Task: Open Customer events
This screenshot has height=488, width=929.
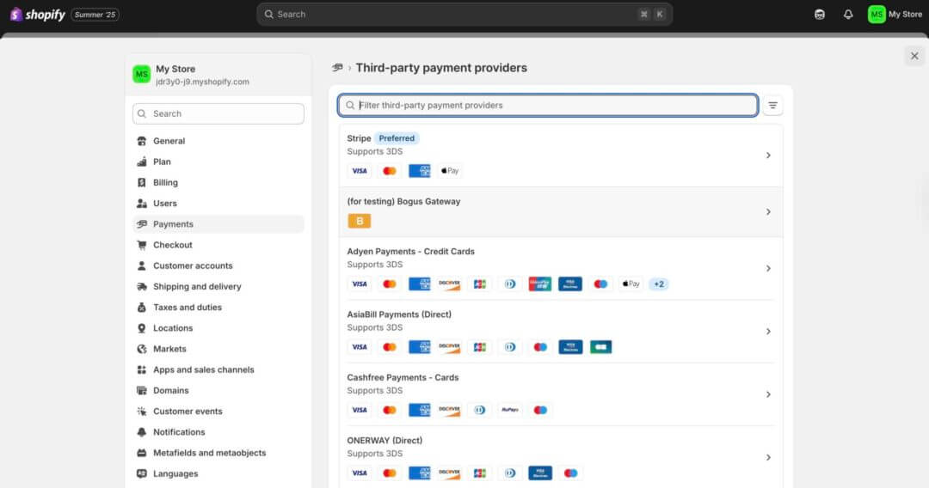Action: [x=218, y=411]
